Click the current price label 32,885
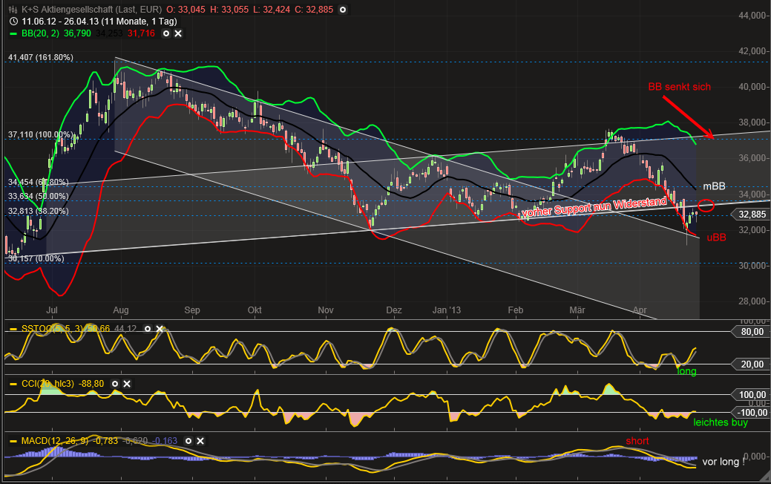This screenshot has height=484, width=771. tap(751, 214)
